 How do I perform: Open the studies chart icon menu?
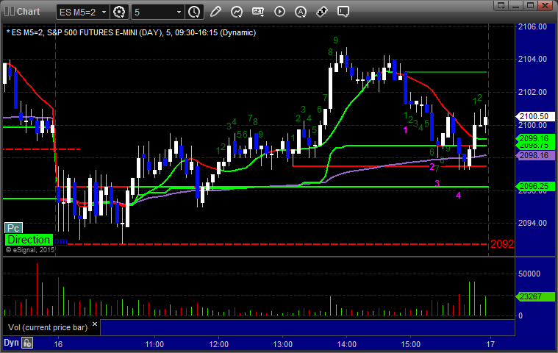pyautogui.click(x=236, y=12)
